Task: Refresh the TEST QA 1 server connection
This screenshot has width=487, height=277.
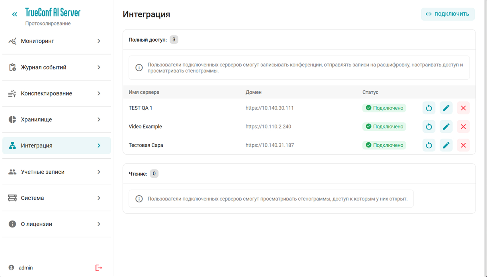Action: 429,108
